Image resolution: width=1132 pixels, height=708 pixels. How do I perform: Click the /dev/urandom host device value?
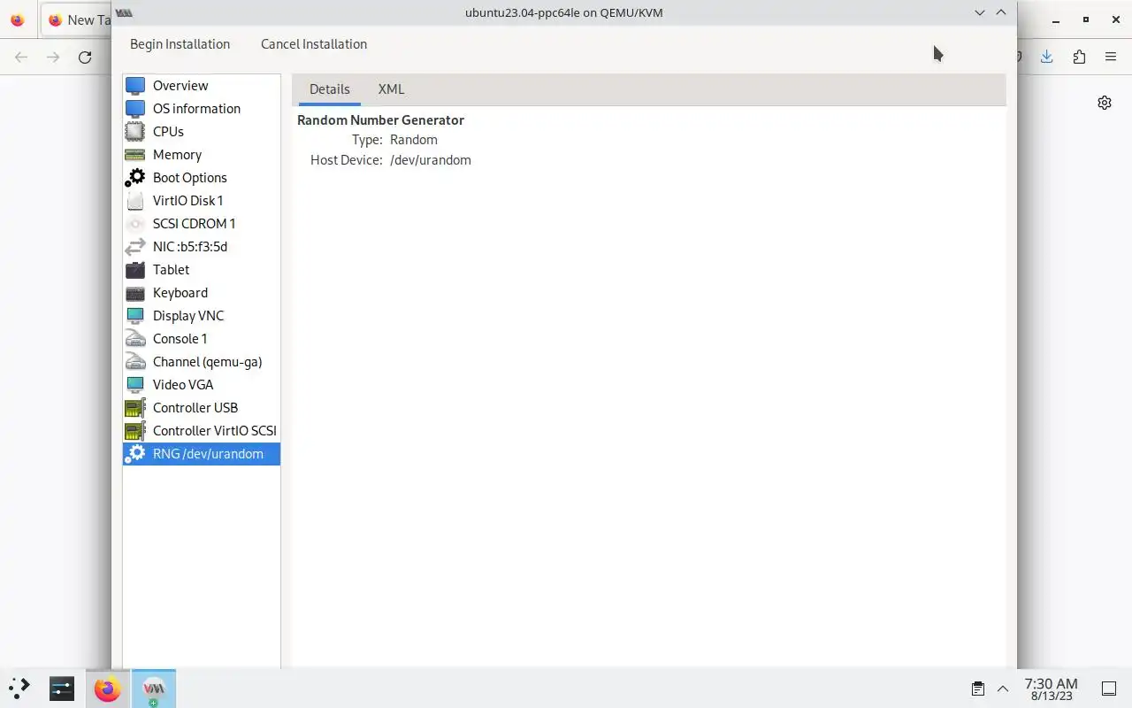coord(431,160)
